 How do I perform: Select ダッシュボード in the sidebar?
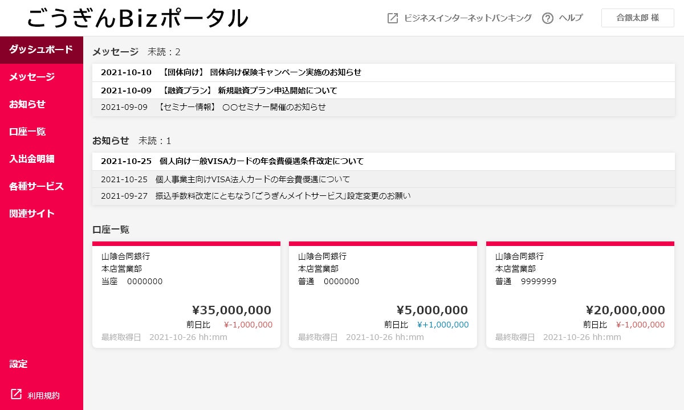point(41,50)
